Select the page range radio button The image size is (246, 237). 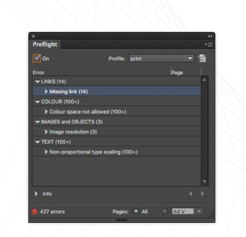164,211
